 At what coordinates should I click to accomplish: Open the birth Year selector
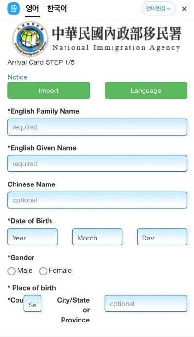pyautogui.click(x=32, y=237)
